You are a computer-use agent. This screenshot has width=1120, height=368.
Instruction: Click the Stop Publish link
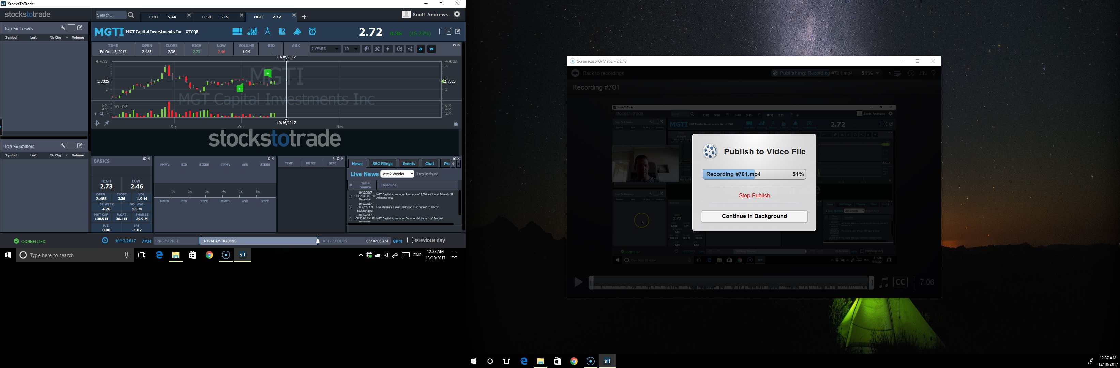[754, 196]
